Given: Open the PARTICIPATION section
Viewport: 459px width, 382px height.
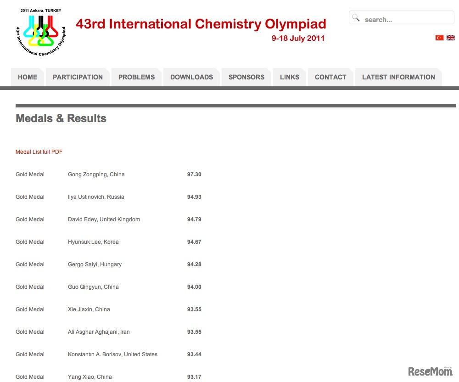Looking at the screenshot, I should [78, 77].
